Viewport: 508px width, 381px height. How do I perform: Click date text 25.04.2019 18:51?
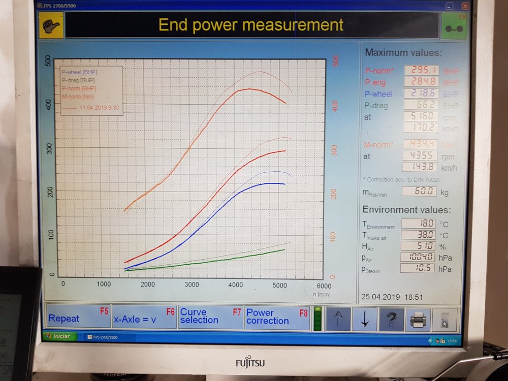pyautogui.click(x=392, y=297)
